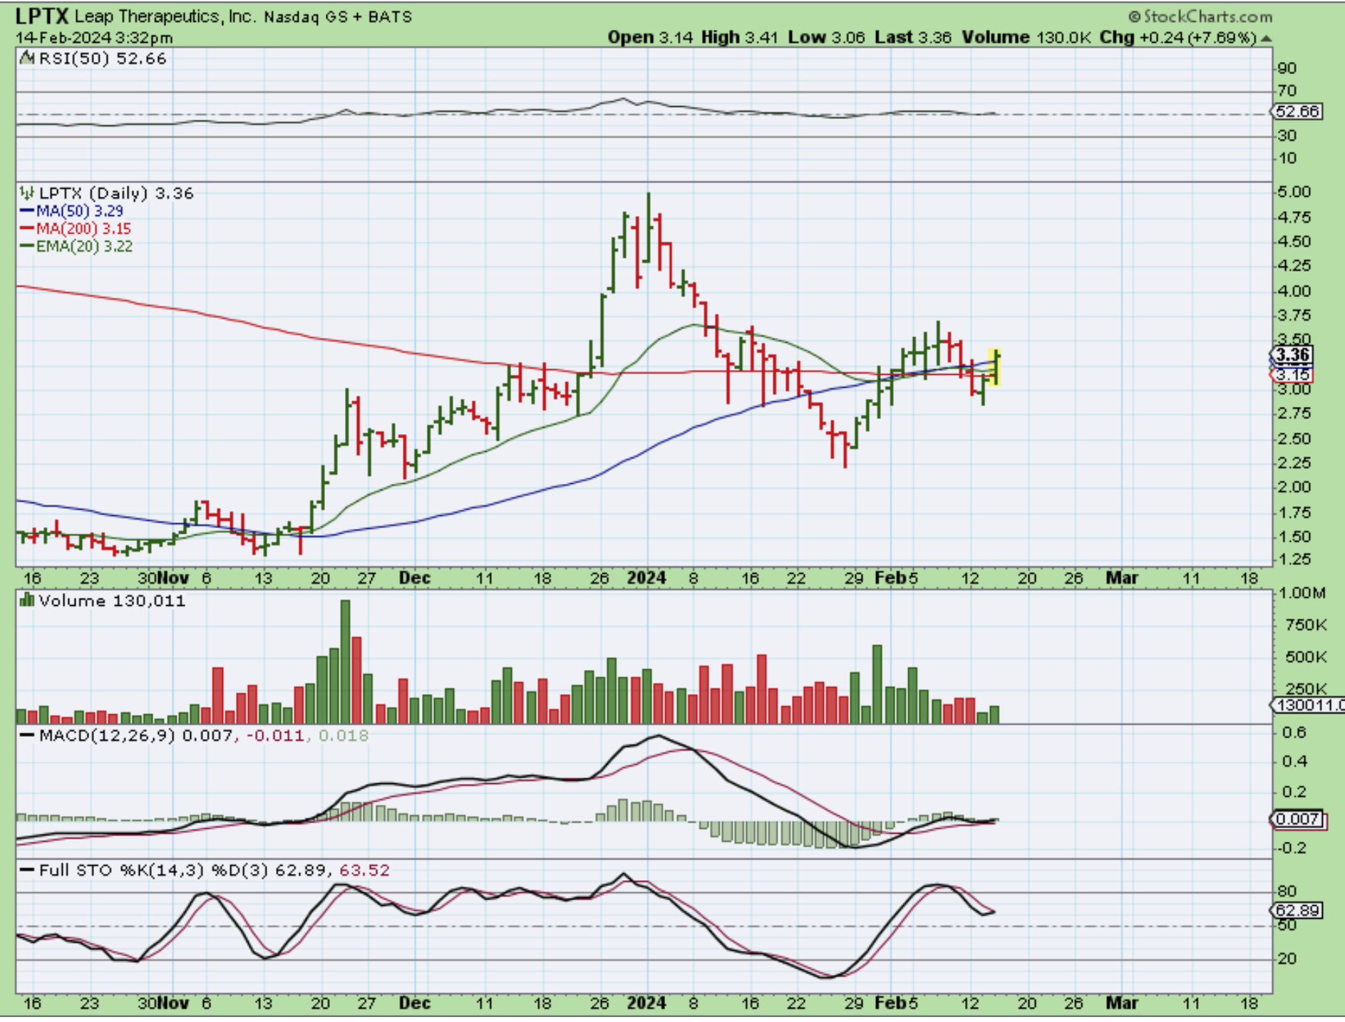Click the bold 3.36 last price tag on axis
Screen dimensions: 1345x1022
pyautogui.click(x=1292, y=355)
